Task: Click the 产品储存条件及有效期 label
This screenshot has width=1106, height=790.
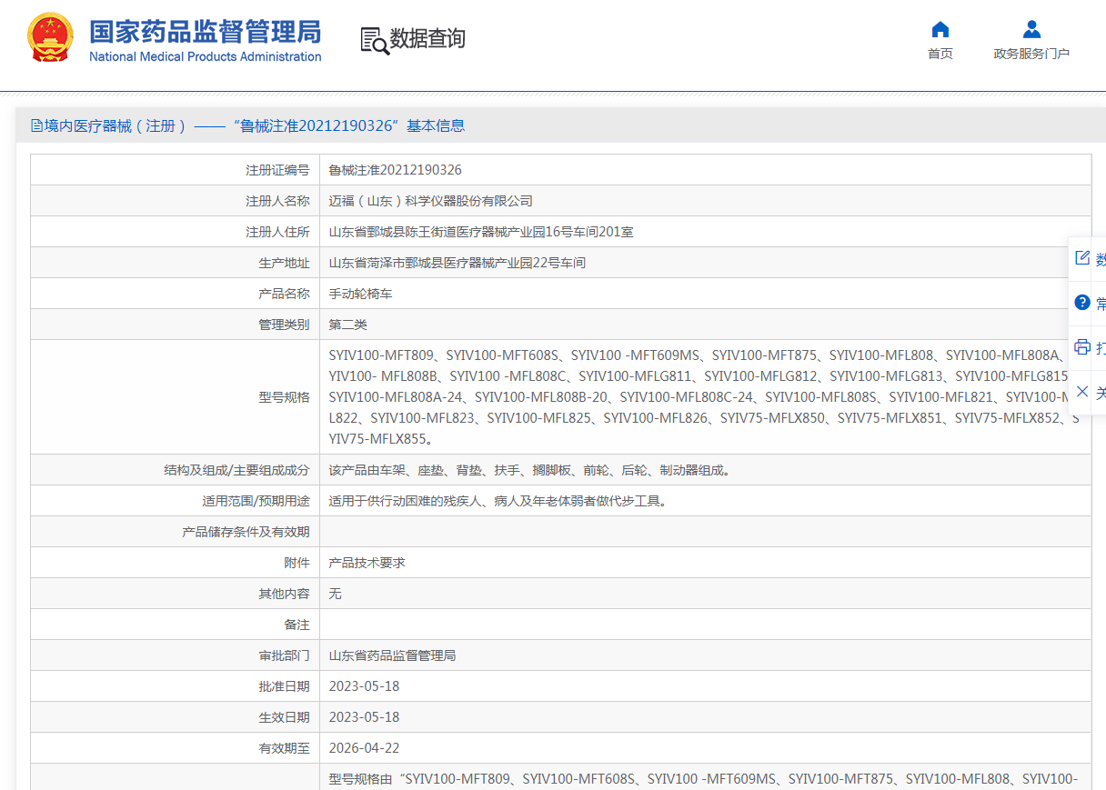Action: point(246,532)
